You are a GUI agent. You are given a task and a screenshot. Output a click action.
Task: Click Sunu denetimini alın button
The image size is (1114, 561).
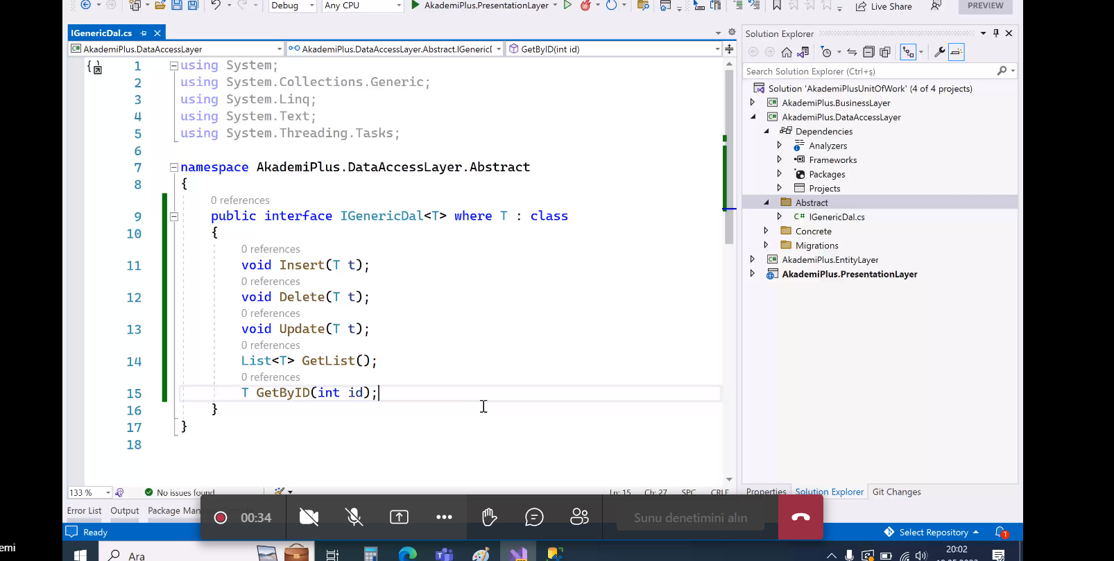(x=690, y=517)
